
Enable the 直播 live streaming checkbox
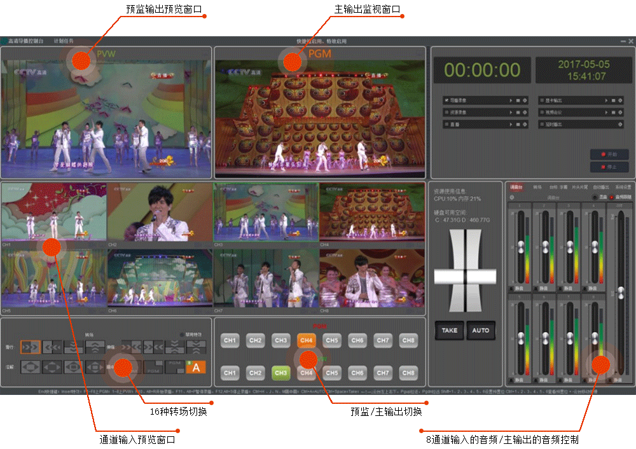(x=446, y=125)
